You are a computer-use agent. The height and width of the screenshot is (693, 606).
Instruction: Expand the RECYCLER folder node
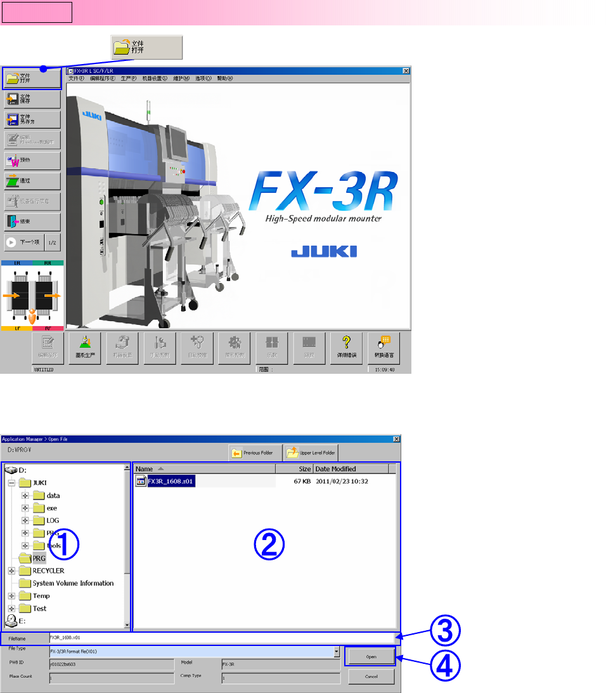pyautogui.click(x=12, y=571)
